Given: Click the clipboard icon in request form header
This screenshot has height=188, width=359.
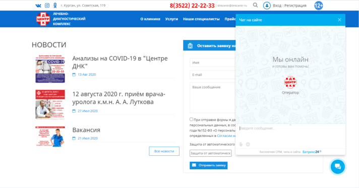Looking at the screenshot, I should point(190,45).
